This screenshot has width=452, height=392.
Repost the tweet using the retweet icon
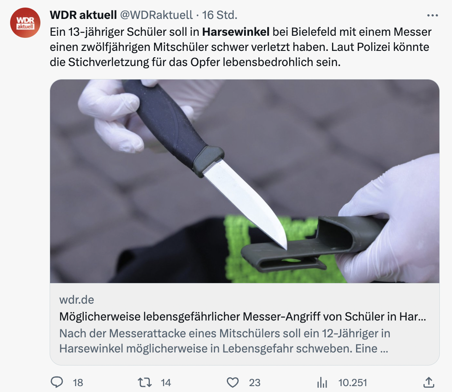point(144,382)
